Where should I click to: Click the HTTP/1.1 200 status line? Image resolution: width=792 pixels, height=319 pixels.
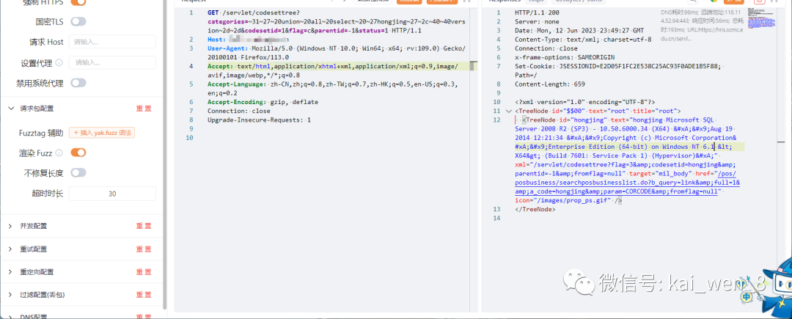point(537,12)
